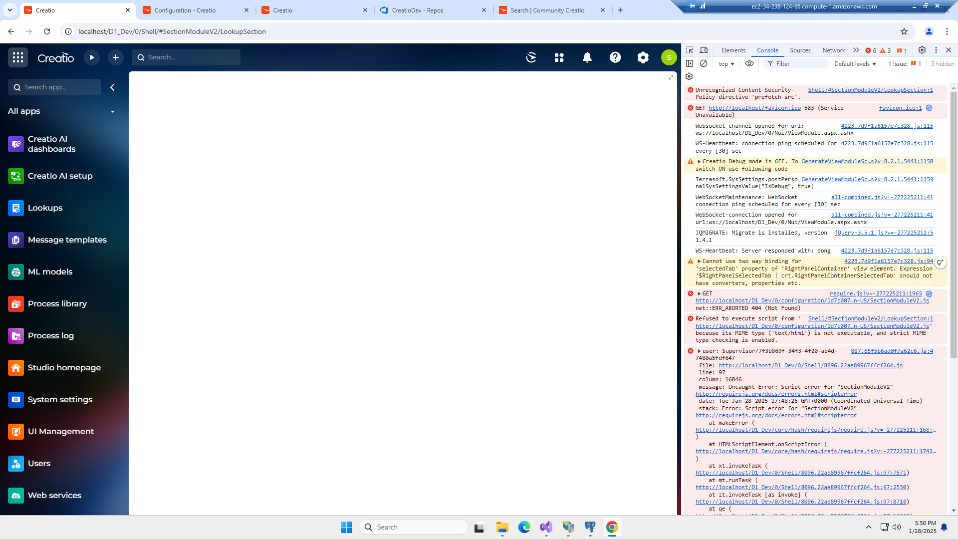This screenshot has height=539, width=958.
Task: Click the console vertical scrollbar
Action: [x=954, y=225]
